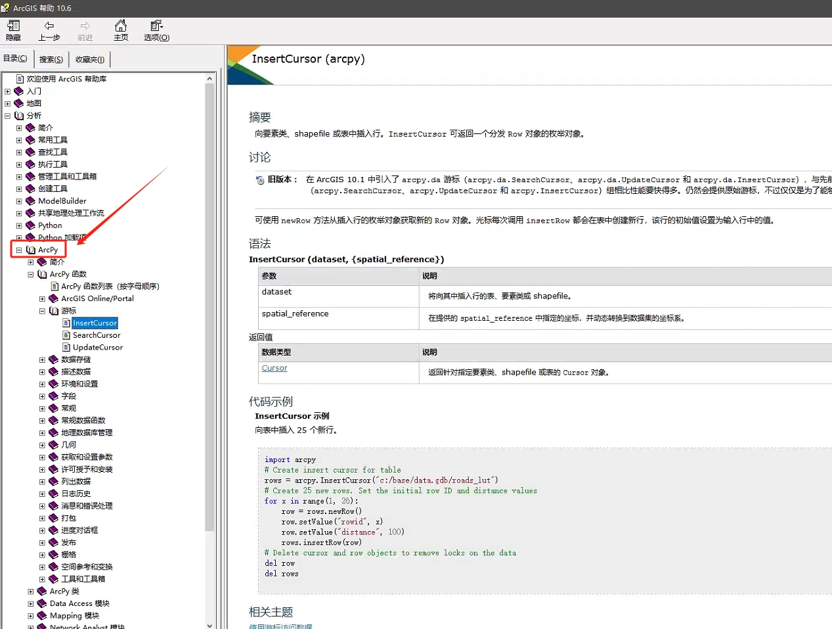Expand the 列出数据 tree node

point(42,482)
